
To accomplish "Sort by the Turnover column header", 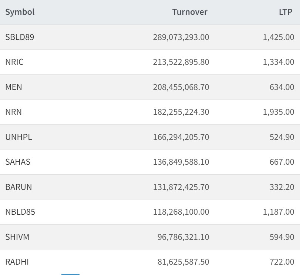I will 190,12.
